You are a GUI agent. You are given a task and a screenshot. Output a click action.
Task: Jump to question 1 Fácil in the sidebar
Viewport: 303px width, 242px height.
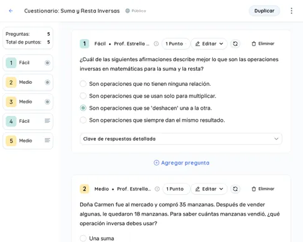pos(28,63)
